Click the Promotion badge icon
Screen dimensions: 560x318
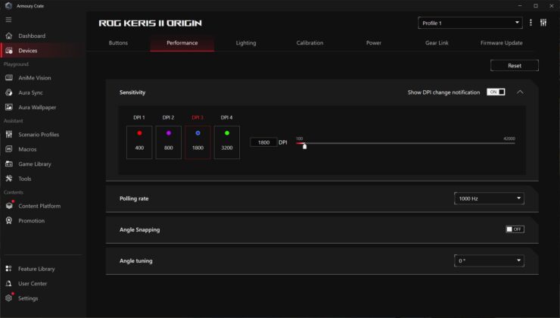coord(9,220)
